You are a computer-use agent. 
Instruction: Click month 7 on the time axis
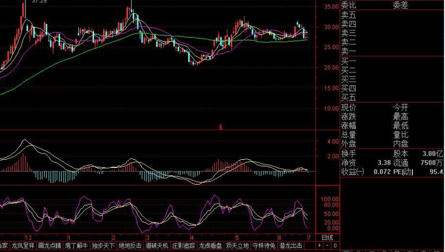point(309,238)
